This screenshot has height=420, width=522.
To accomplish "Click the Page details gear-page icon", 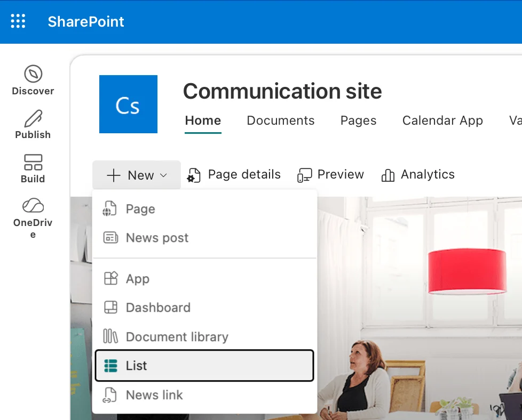I will pyautogui.click(x=194, y=175).
